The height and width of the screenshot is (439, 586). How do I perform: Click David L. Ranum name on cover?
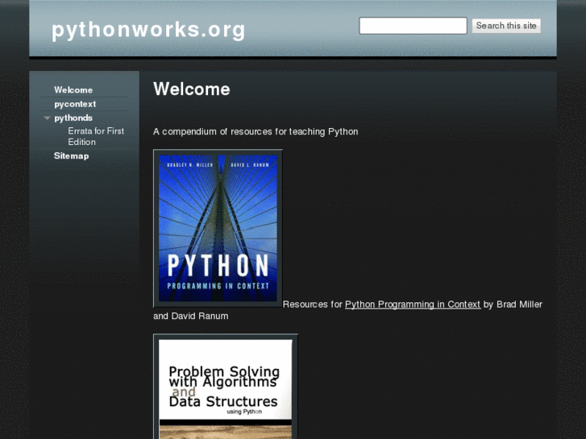pyautogui.click(x=247, y=164)
